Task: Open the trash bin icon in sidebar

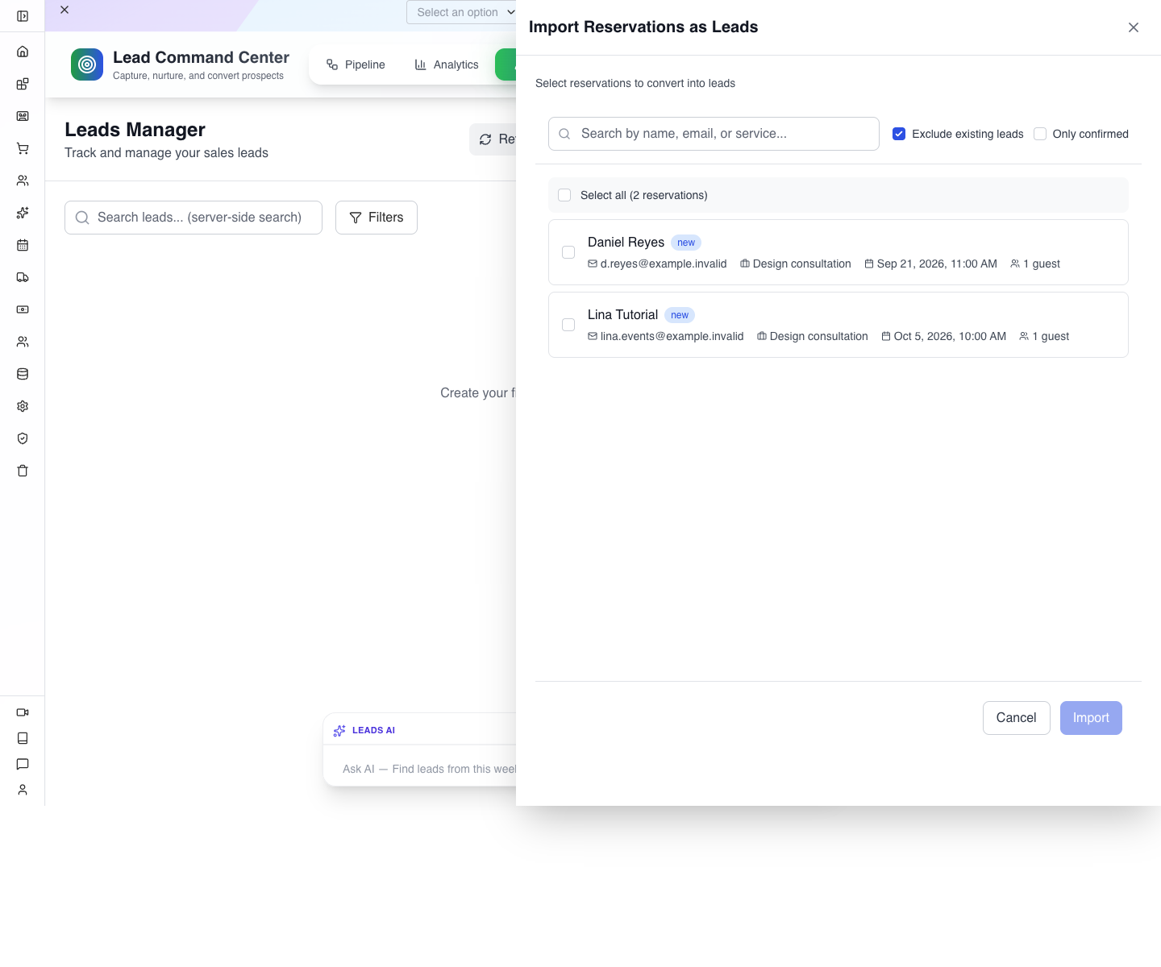Action: click(23, 471)
